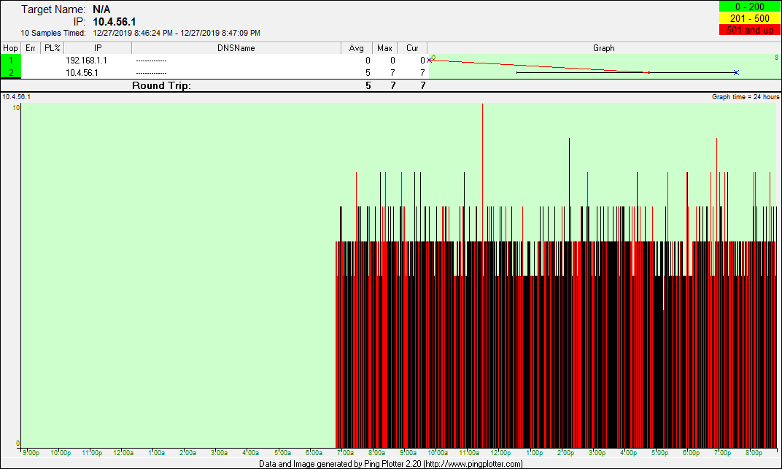Click the Avg column header
Screen dimensions: 782x469
point(357,48)
